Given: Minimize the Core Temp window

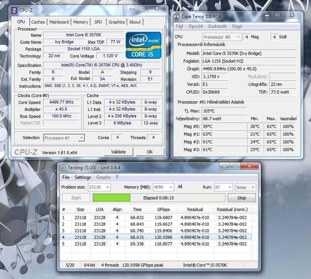Looking at the screenshot, I should (x=267, y=15).
